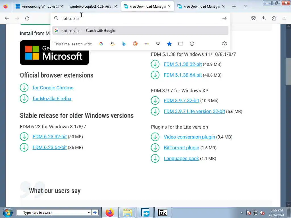The height and width of the screenshot is (218, 291).
Task: Open FDM 5.1.38 32-bit download link
Action: 183,64
